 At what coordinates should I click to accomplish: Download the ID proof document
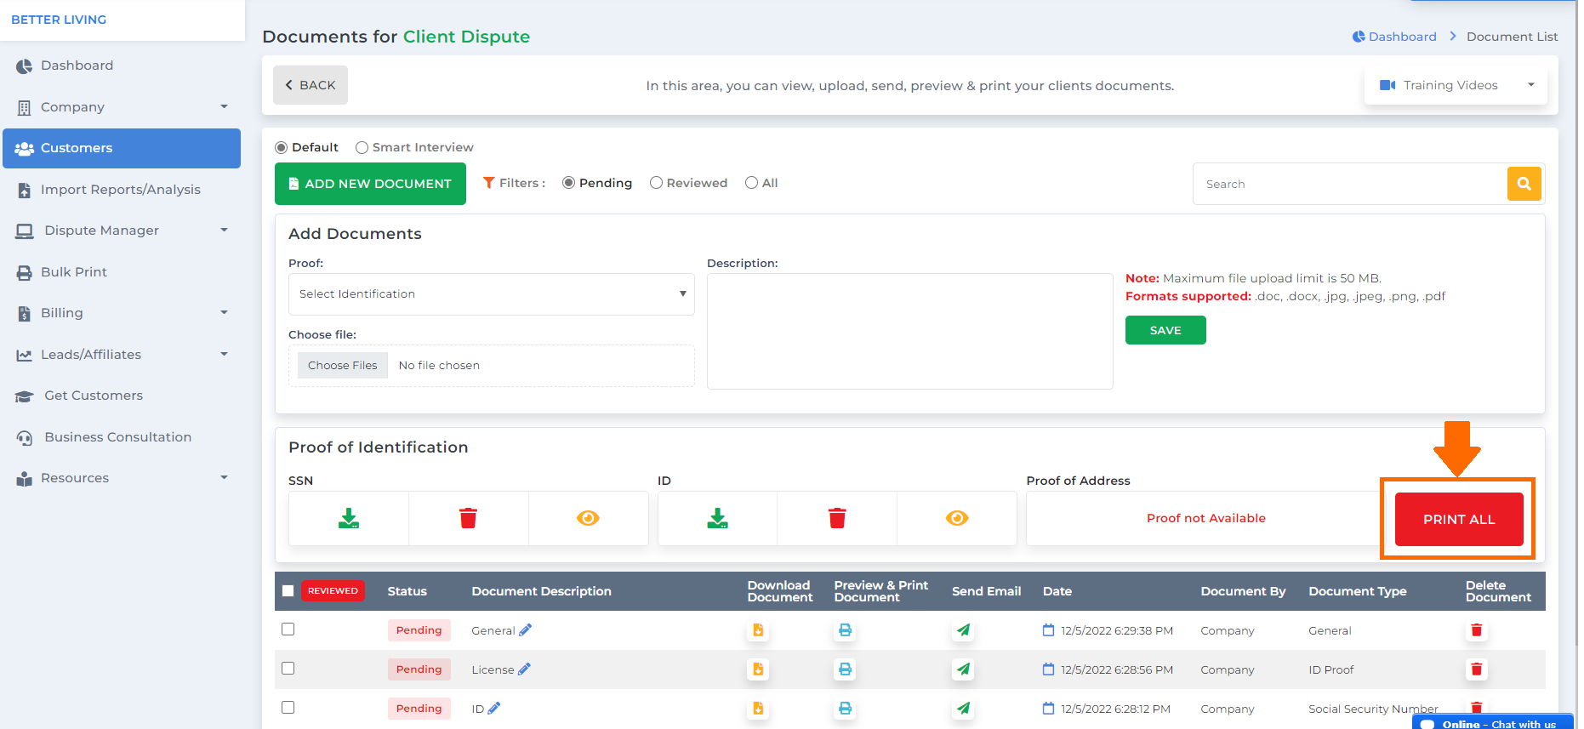pos(718,518)
